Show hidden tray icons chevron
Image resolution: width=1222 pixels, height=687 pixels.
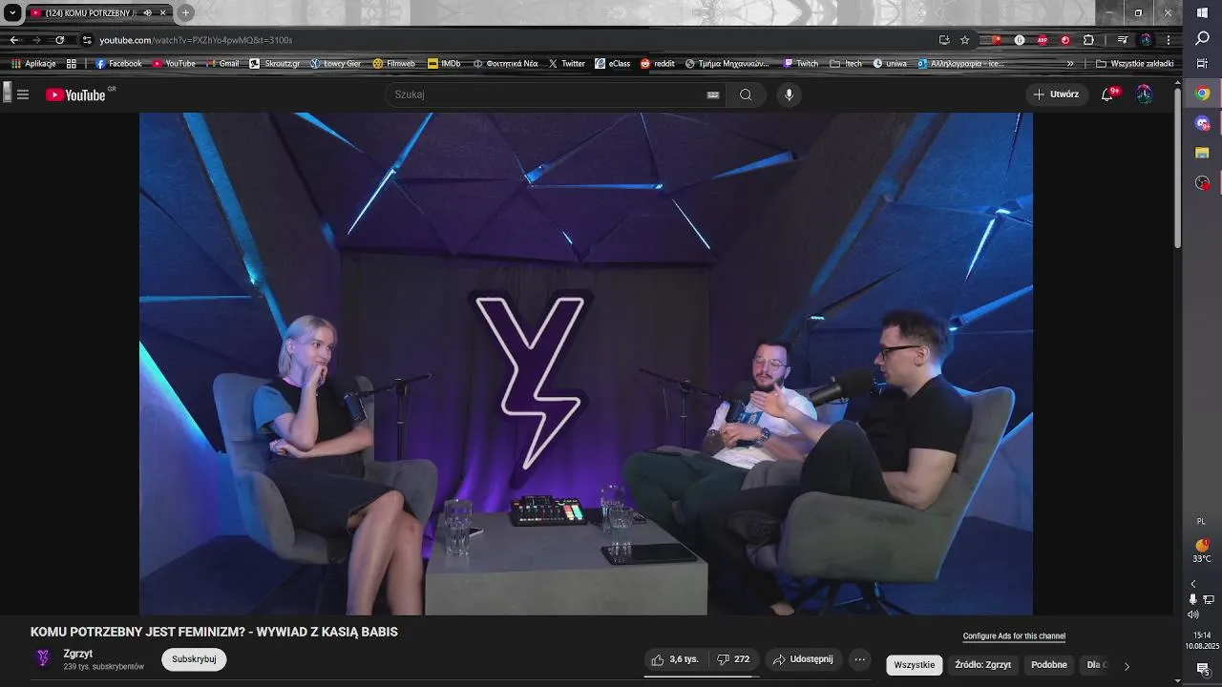[1192, 584]
